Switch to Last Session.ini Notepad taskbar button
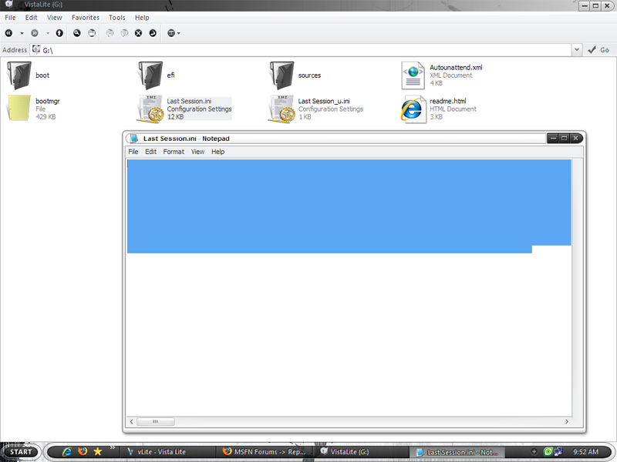 pos(457,452)
